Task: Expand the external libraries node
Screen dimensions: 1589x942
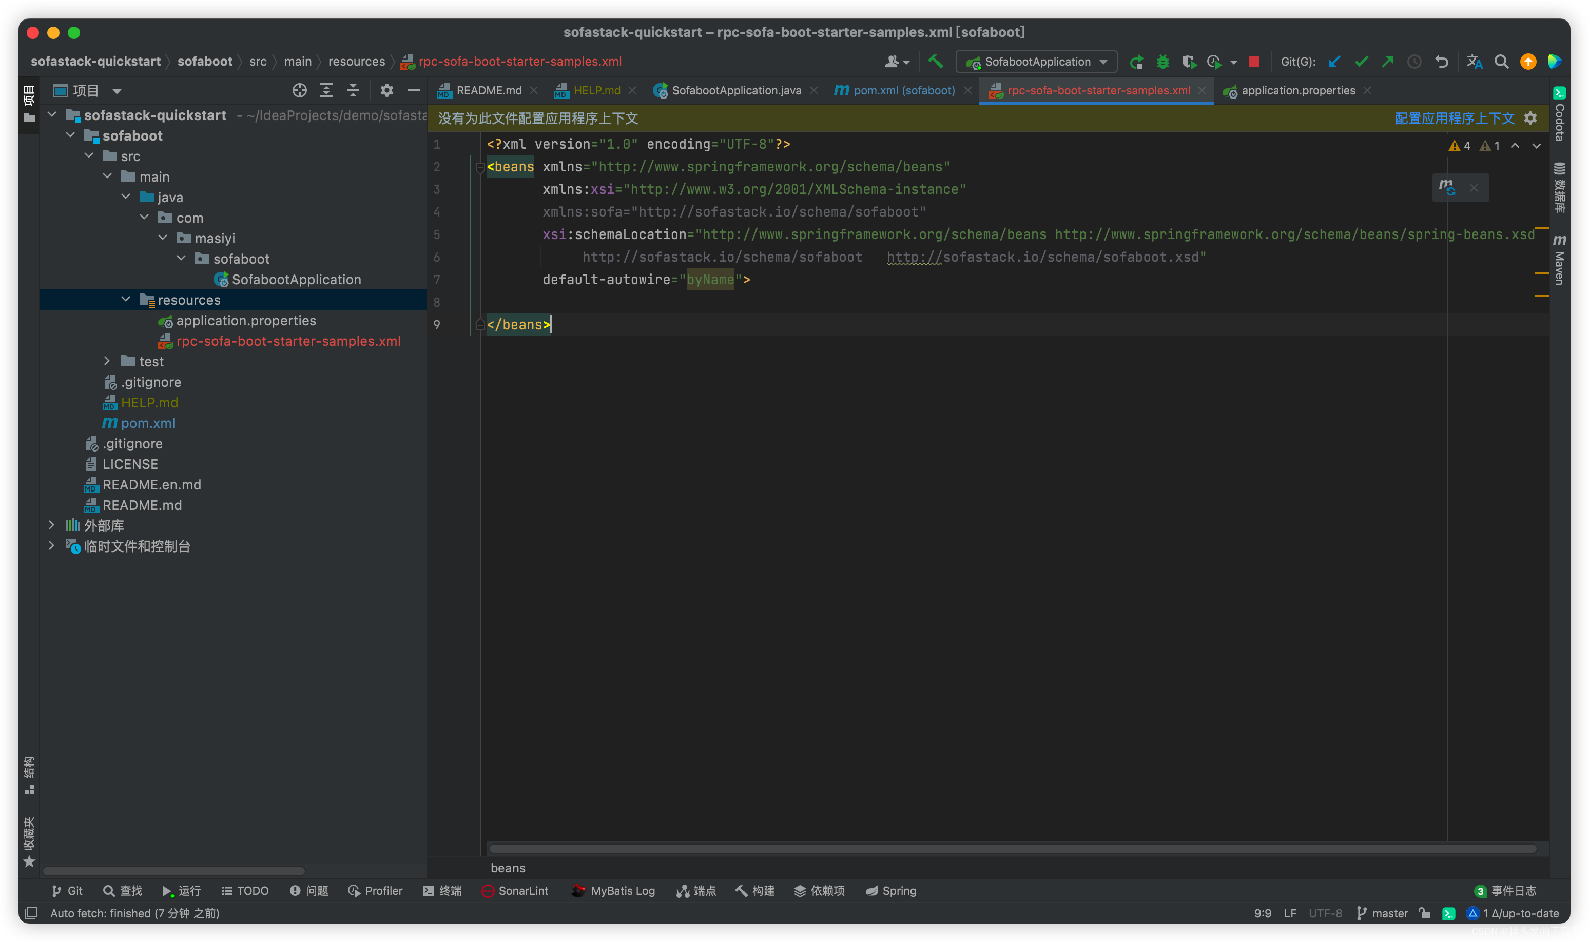Action: pos(52,525)
